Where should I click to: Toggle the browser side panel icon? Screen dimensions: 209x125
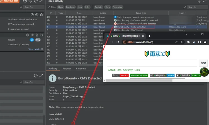pos(200,42)
